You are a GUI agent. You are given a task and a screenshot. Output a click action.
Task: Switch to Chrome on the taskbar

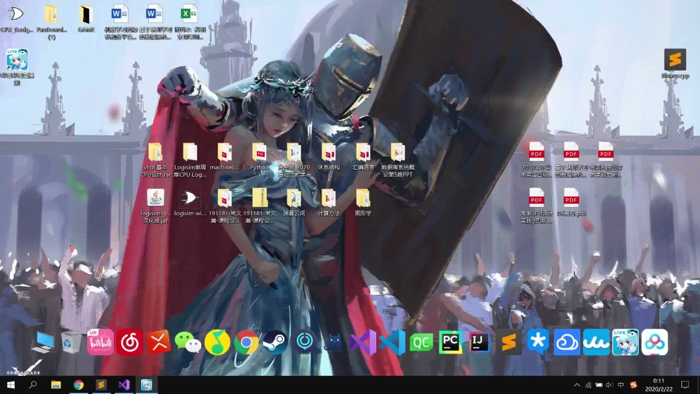click(78, 385)
